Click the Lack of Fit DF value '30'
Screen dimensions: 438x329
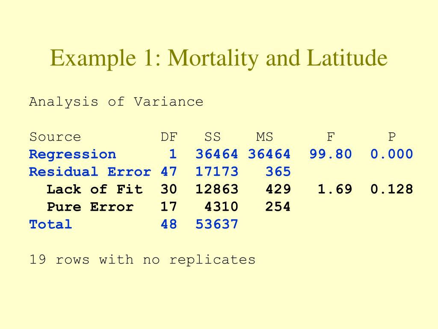point(169,189)
